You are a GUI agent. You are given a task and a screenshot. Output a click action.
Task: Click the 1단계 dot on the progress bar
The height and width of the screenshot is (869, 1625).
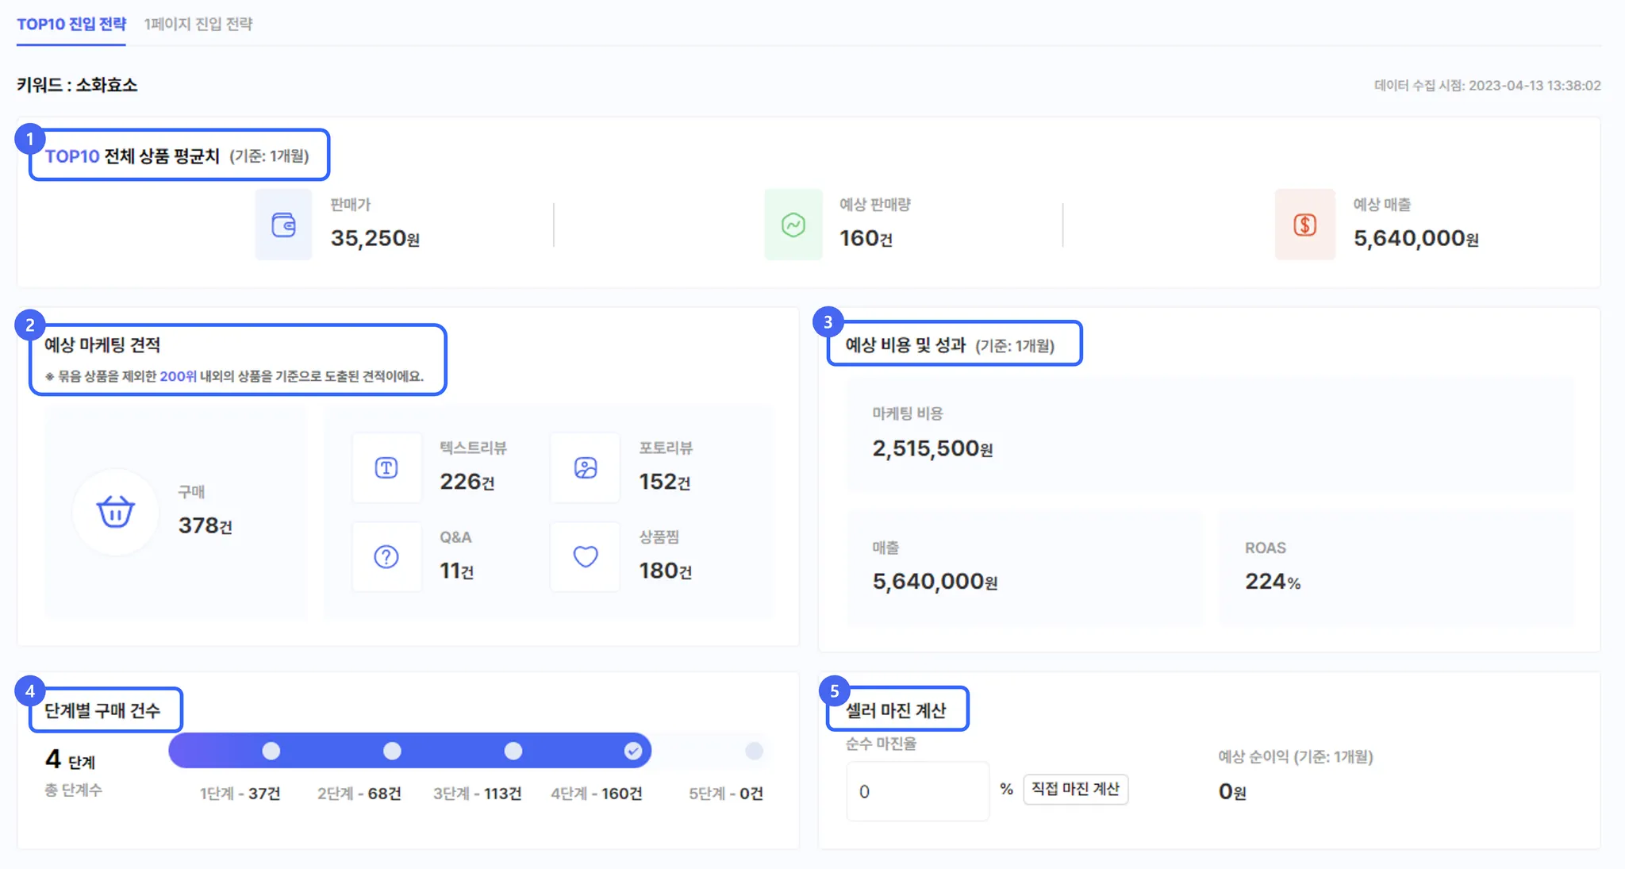coord(271,751)
